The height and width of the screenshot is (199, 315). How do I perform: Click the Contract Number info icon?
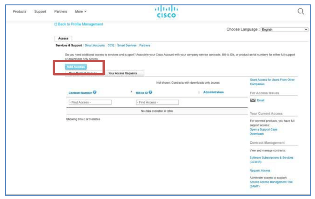tap(95, 92)
